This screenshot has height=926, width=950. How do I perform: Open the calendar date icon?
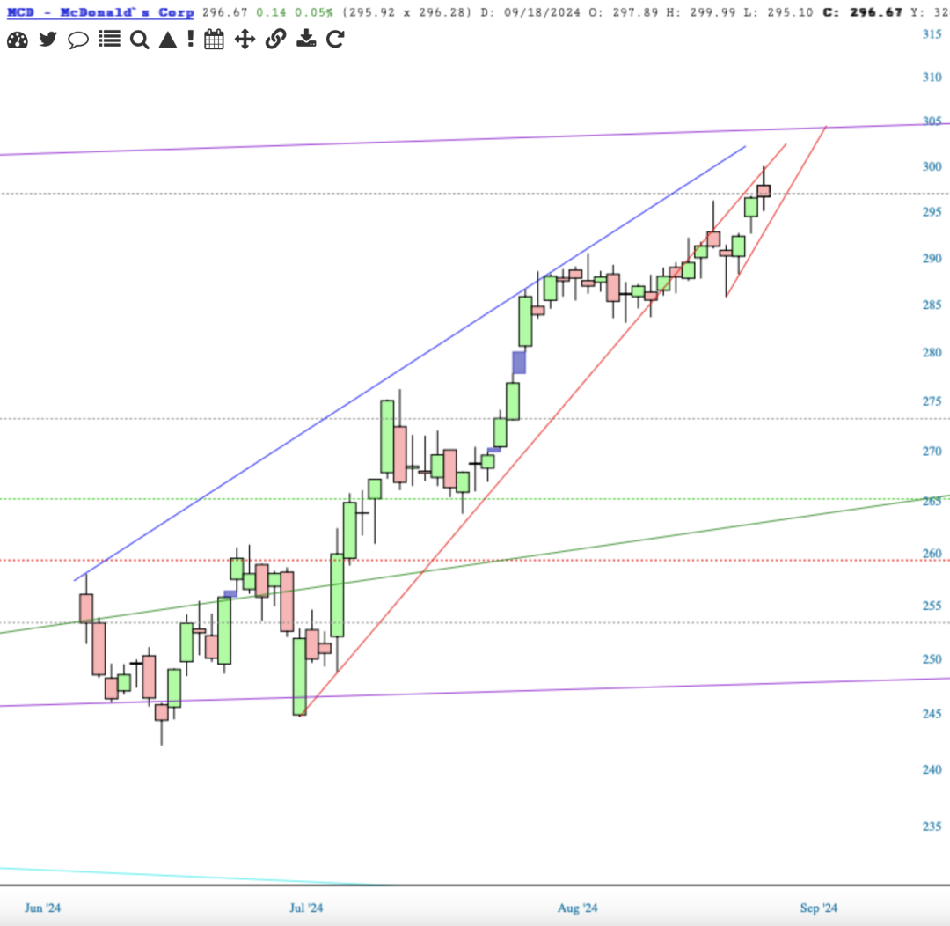click(x=214, y=40)
